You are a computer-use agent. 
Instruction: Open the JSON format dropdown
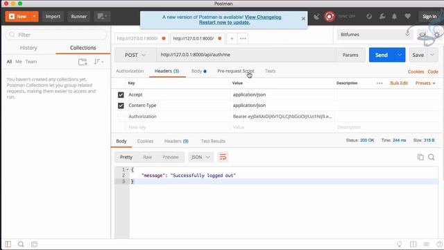point(200,157)
